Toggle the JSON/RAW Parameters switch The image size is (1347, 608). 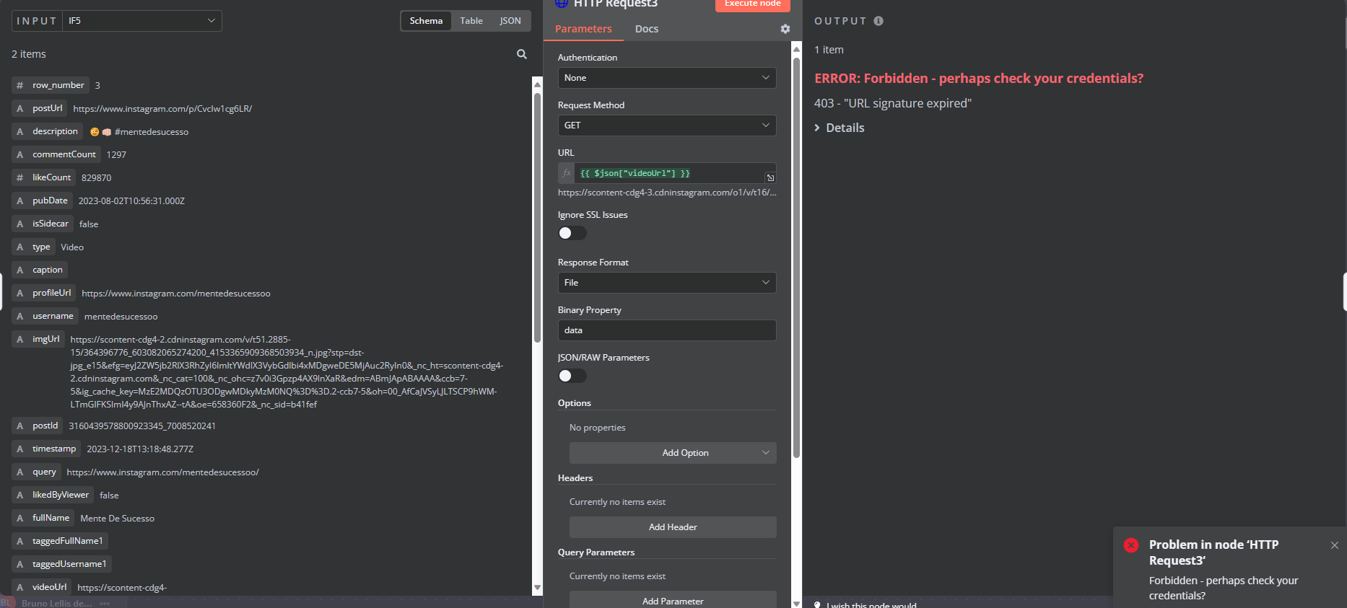pyautogui.click(x=572, y=376)
